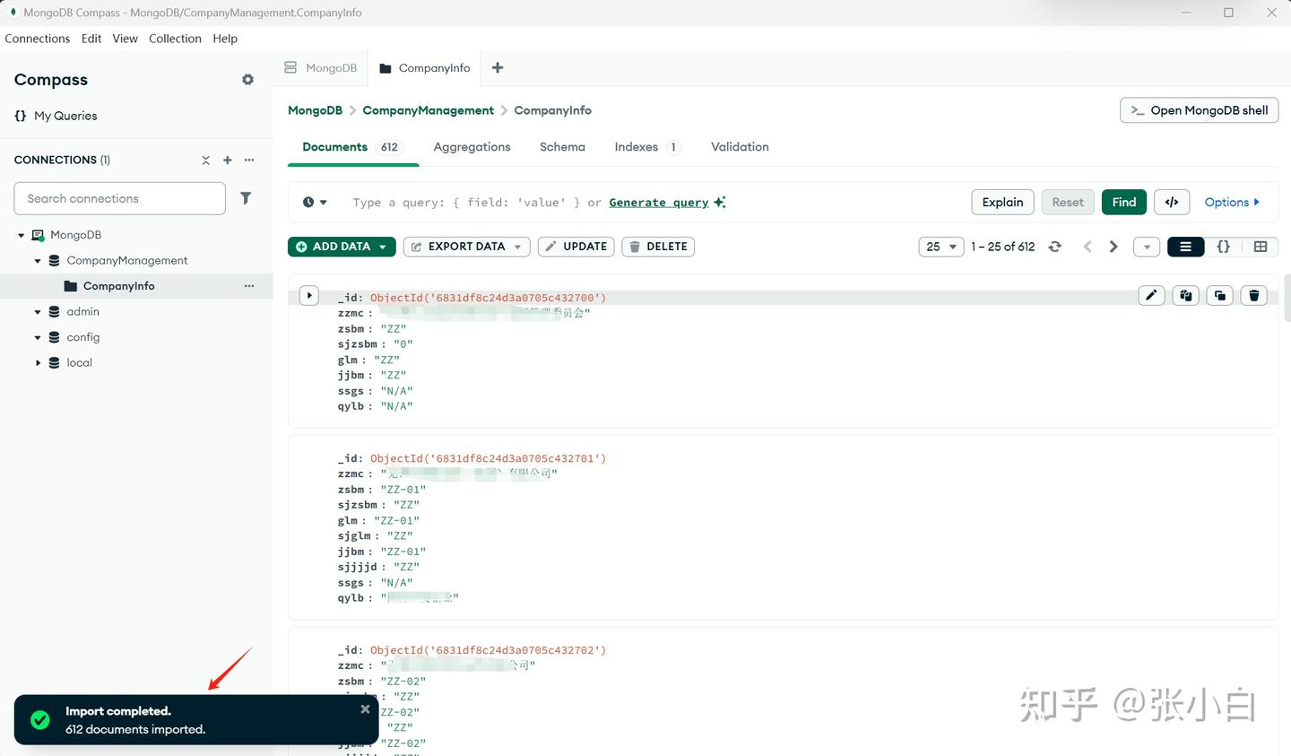Image resolution: width=1291 pixels, height=756 pixels.
Task: Collapse all connections in sidebar
Action: [206, 160]
